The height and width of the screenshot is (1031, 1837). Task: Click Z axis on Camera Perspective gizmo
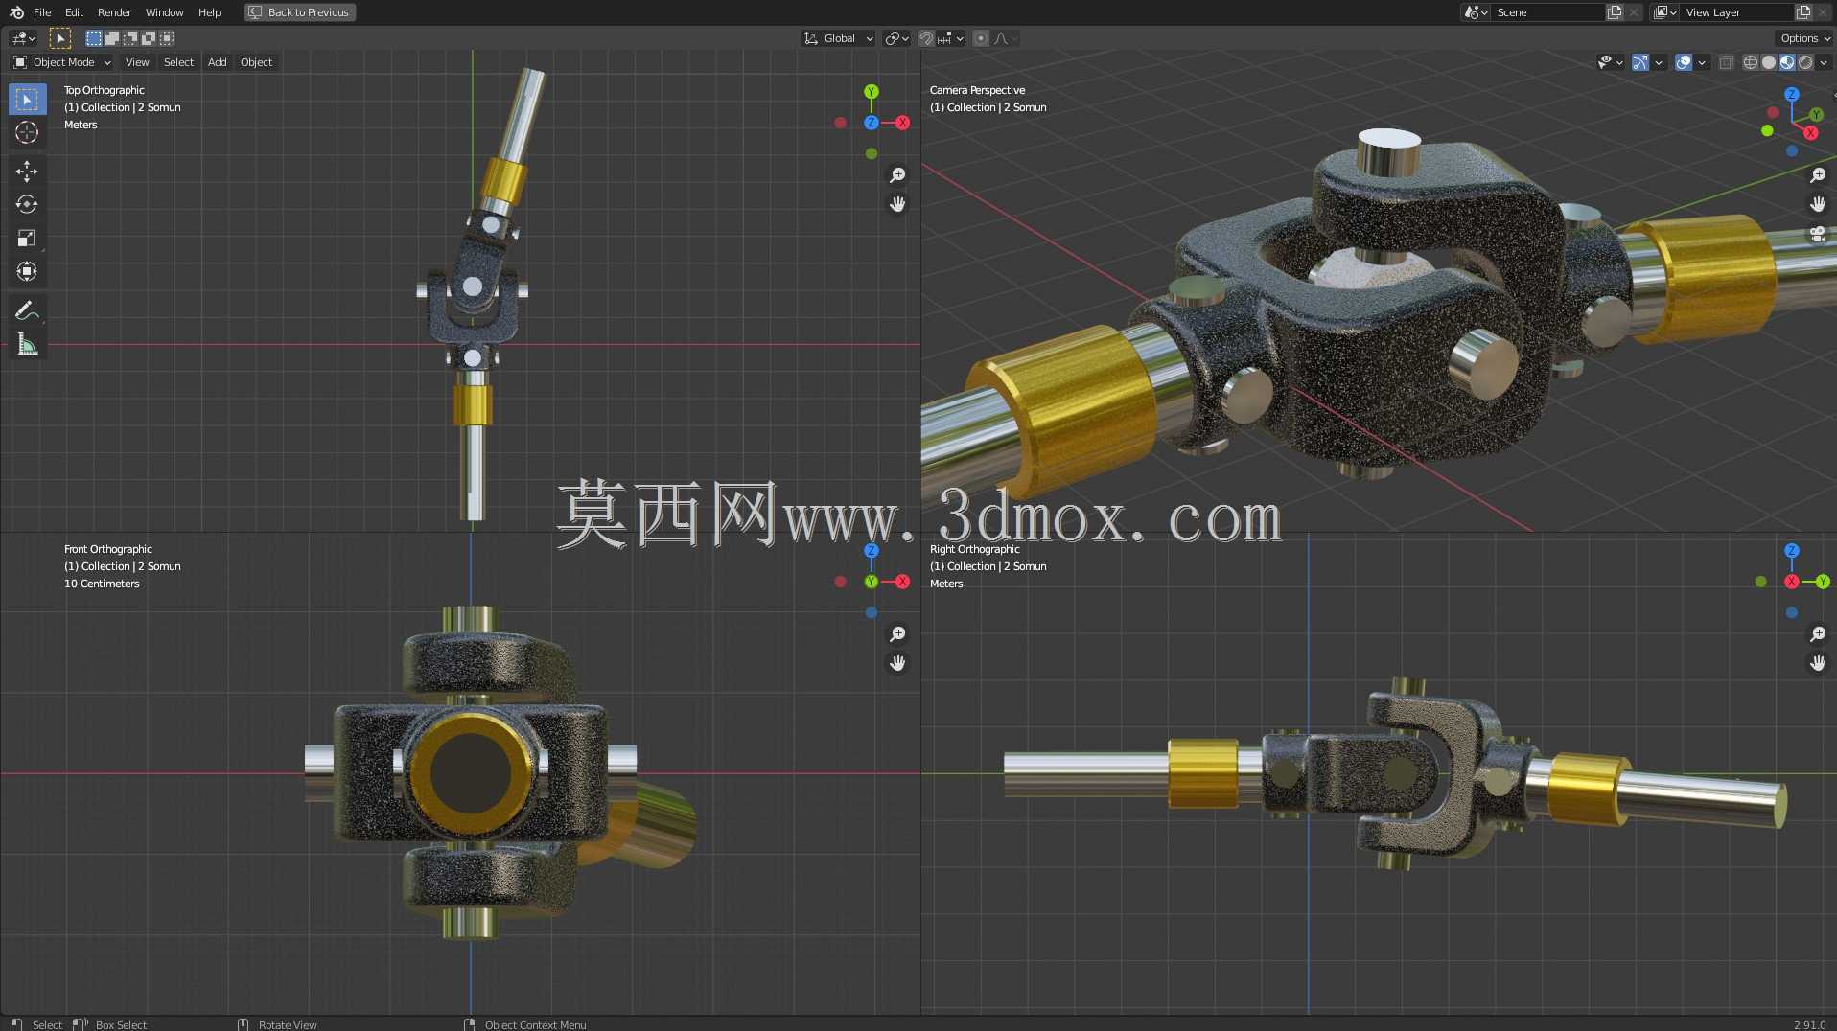[x=1791, y=95]
